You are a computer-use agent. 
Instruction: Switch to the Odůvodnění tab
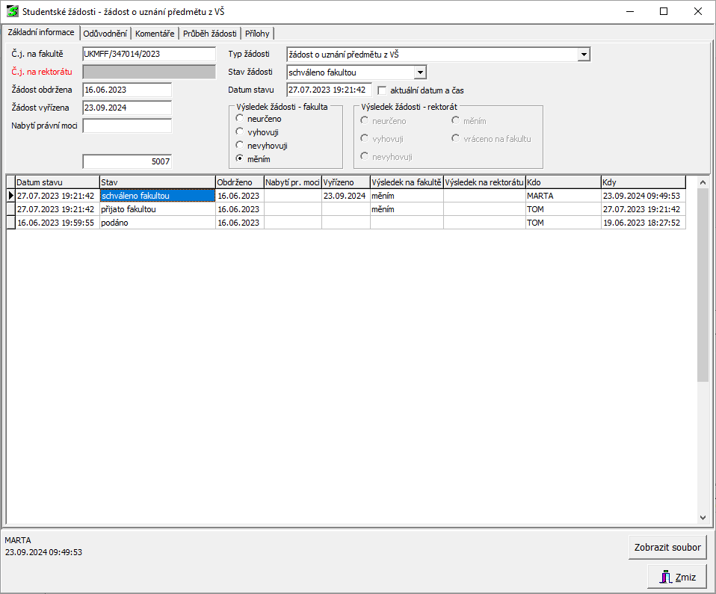click(x=105, y=34)
